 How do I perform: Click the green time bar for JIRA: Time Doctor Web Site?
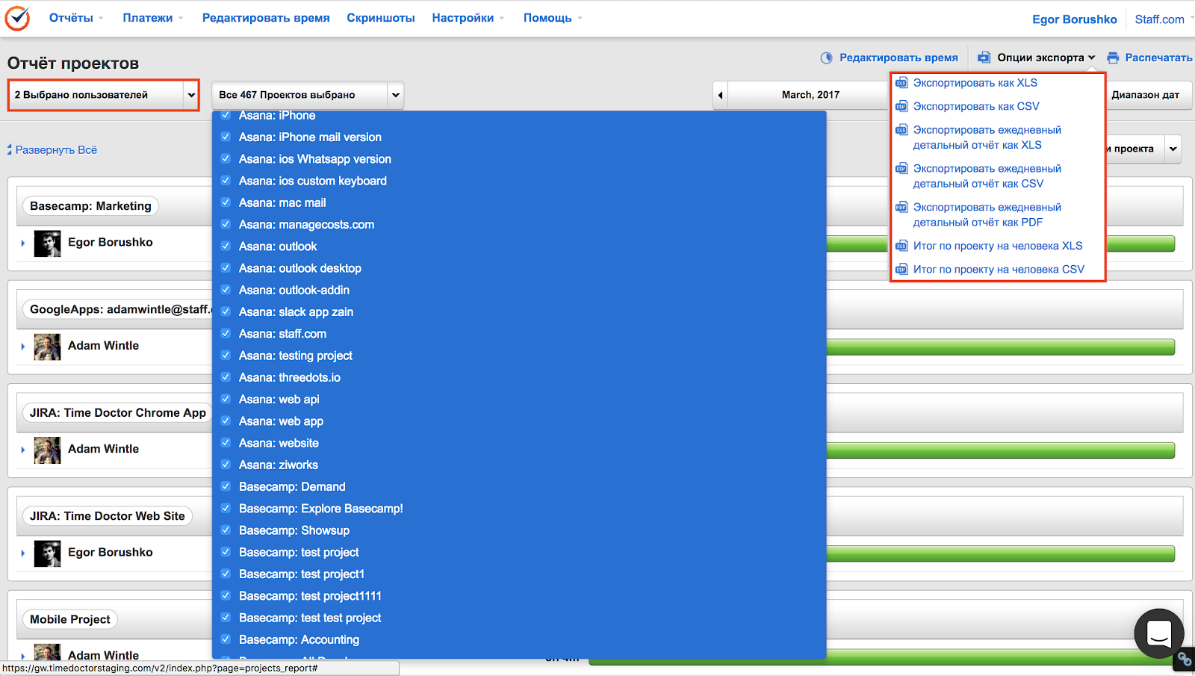[x=1000, y=553]
